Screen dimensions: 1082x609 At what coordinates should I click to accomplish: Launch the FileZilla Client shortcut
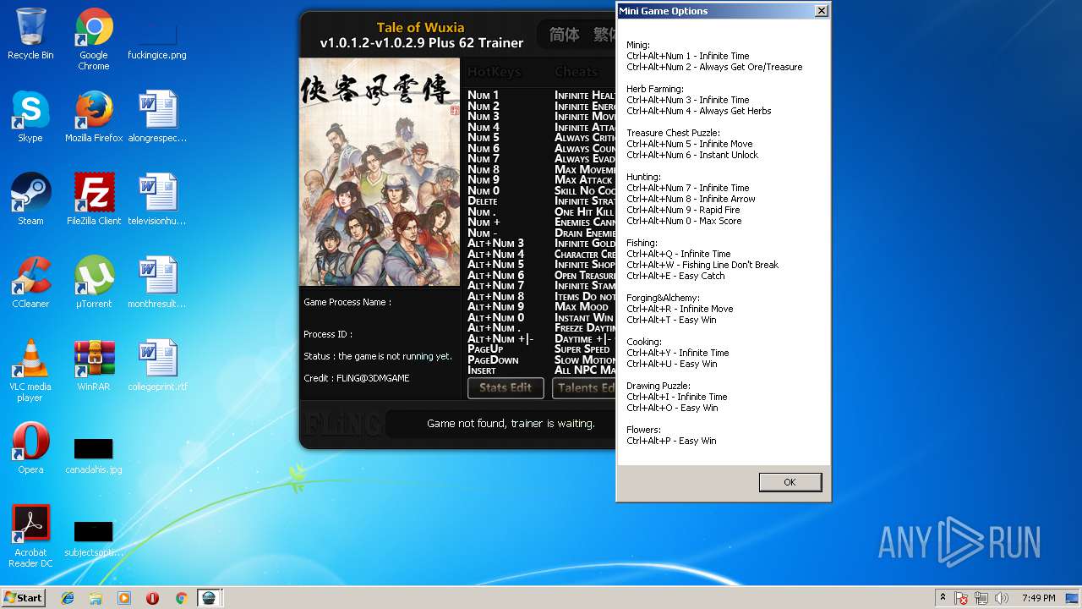94,200
